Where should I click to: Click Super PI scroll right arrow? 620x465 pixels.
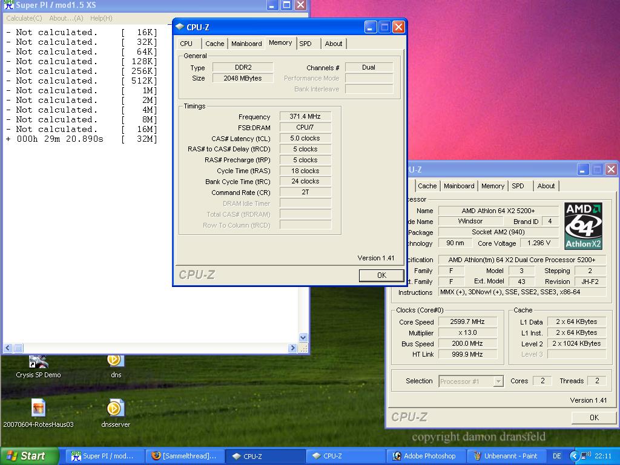point(292,348)
